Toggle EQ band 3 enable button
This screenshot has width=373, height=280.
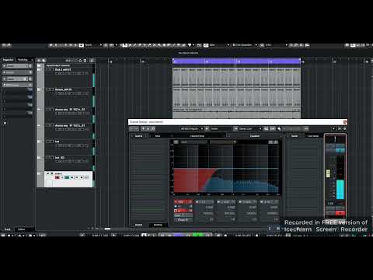click(x=218, y=201)
